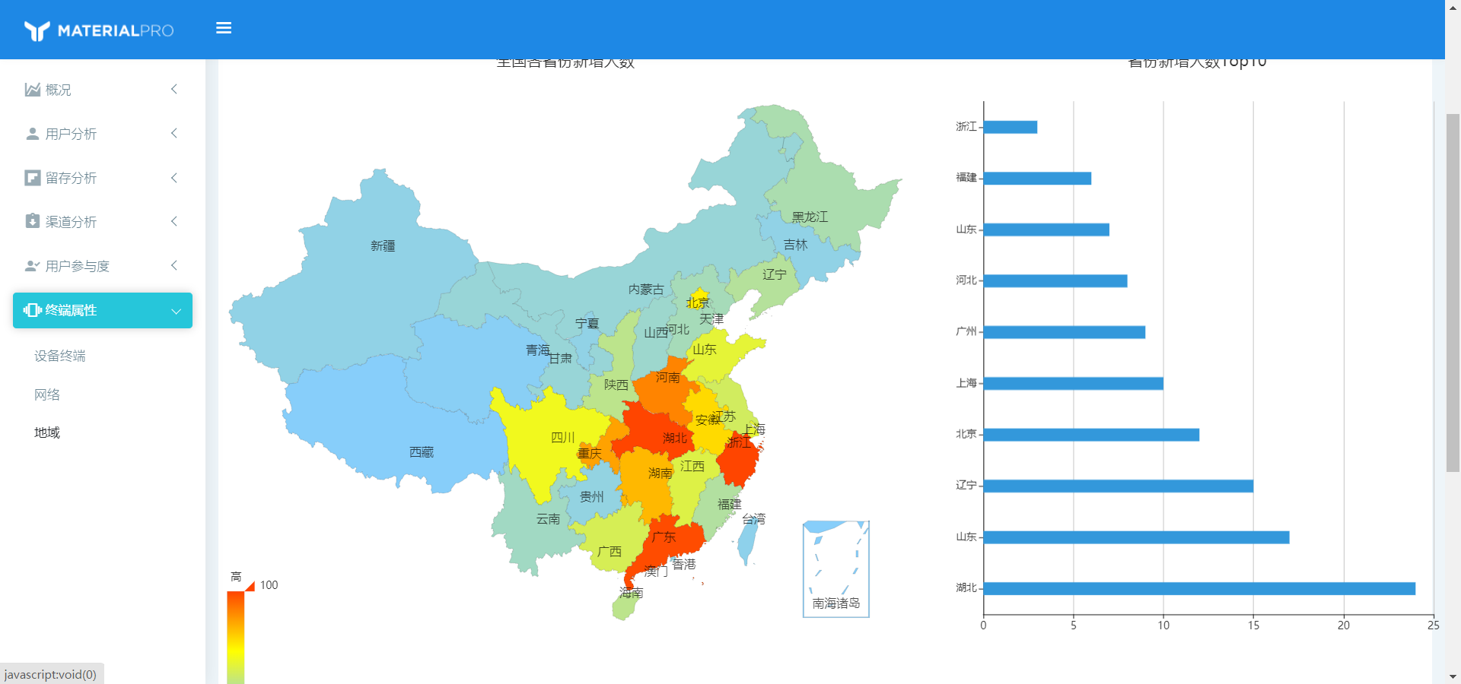Viewport: 1461px width, 684px height.
Task: Click the page vertical scrollbar thumb
Action: tap(1453, 293)
